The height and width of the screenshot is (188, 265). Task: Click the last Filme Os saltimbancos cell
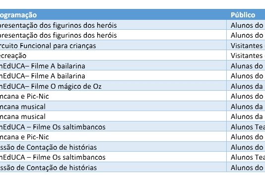click(x=113, y=157)
